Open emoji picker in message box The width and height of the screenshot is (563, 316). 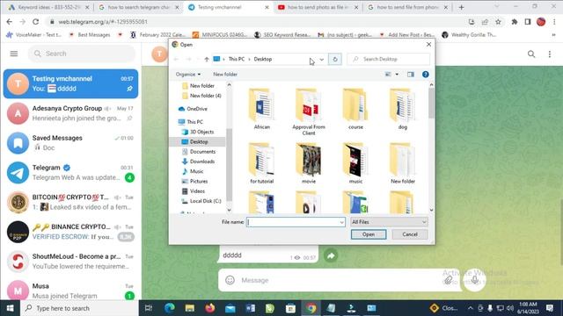click(230, 280)
